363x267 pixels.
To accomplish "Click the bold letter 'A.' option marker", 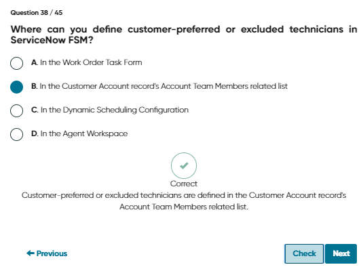I will (x=35, y=62).
